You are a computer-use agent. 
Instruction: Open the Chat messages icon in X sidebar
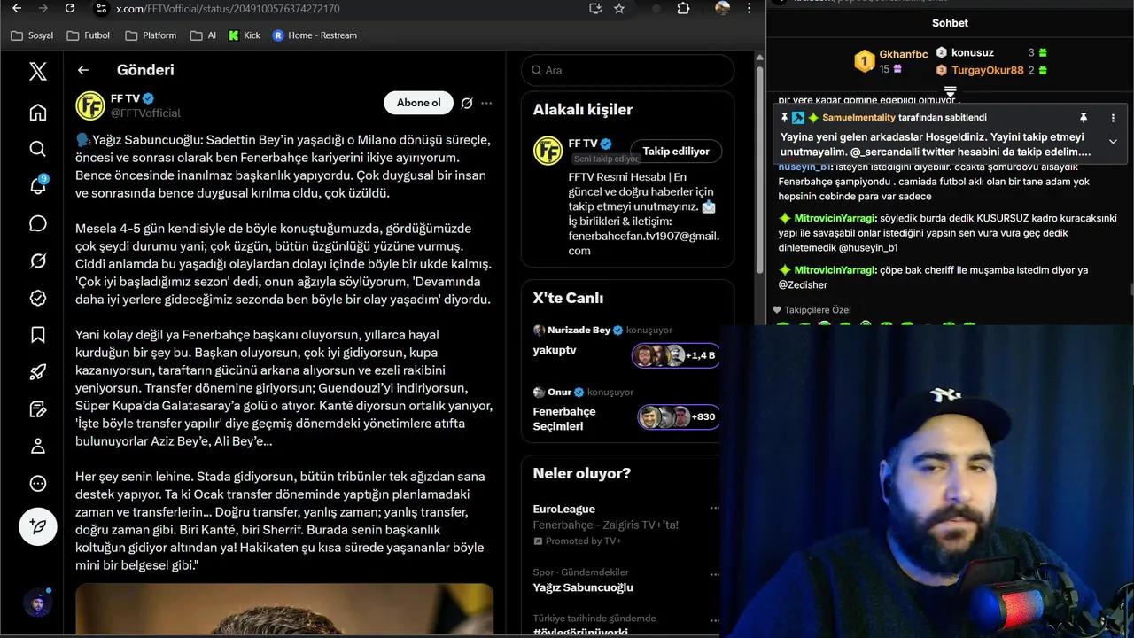click(37, 223)
